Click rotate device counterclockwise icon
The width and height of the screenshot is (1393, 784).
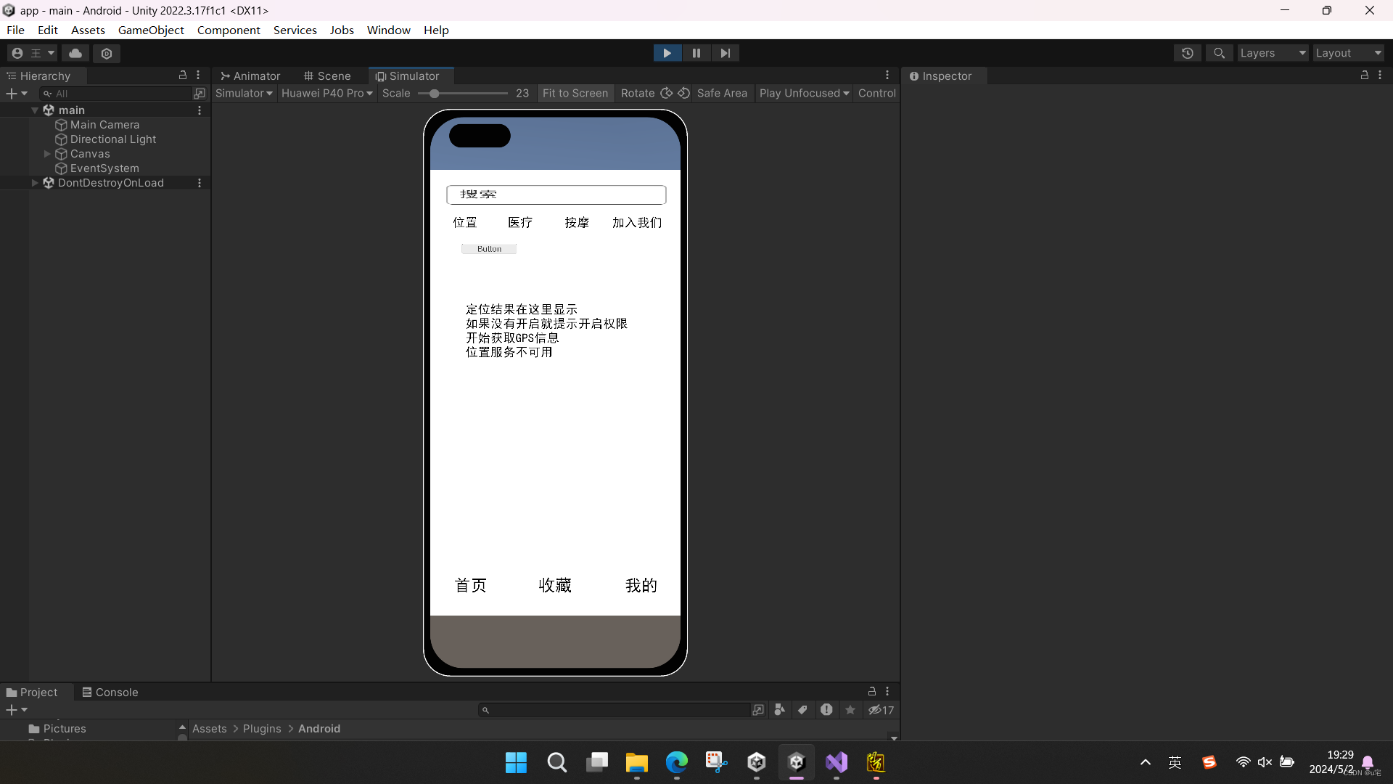[683, 93]
